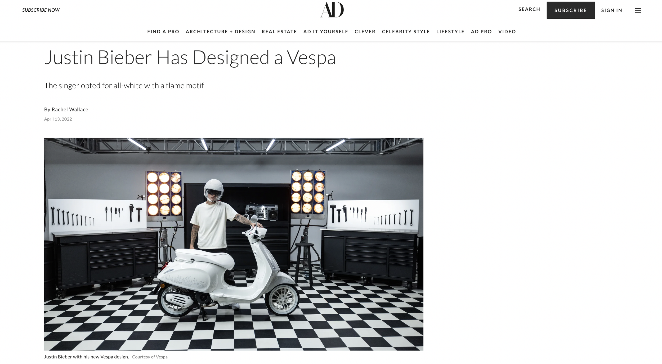662x364 pixels.
Task: Navigate to Celebrity Style
Action: pyautogui.click(x=406, y=32)
